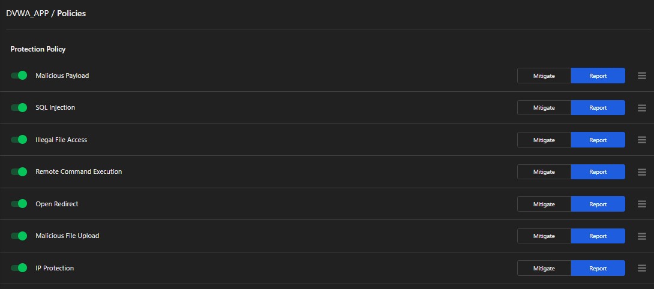Viewport: 654px width, 289px height.
Task: Set SQL Injection to Mitigate mode
Action: point(544,108)
